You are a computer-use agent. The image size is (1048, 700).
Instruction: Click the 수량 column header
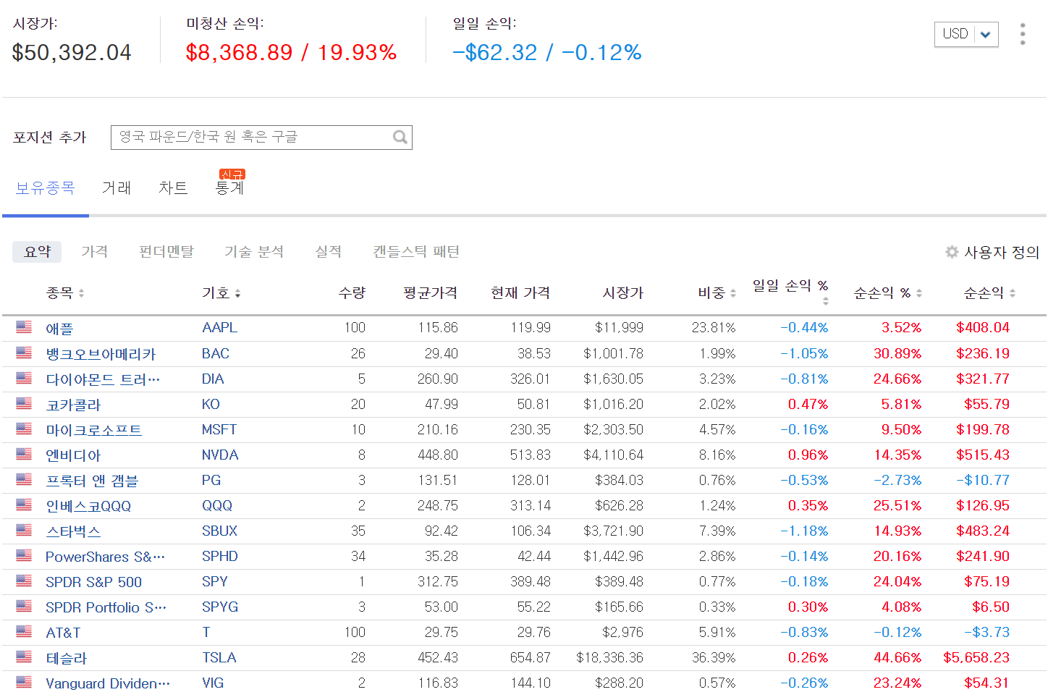tap(352, 293)
